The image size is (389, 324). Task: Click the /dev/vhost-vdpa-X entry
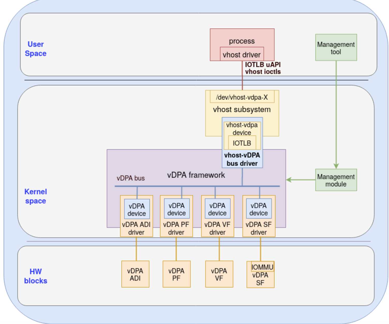(242, 97)
